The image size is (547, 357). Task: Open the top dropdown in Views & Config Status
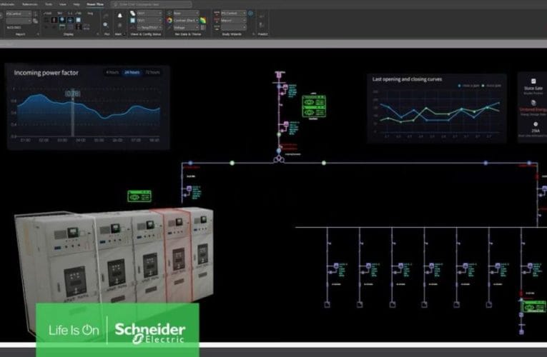[149, 14]
